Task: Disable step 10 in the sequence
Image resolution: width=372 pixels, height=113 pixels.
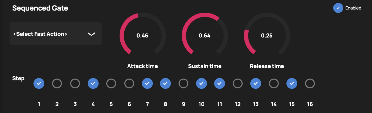Action: [x=201, y=84]
